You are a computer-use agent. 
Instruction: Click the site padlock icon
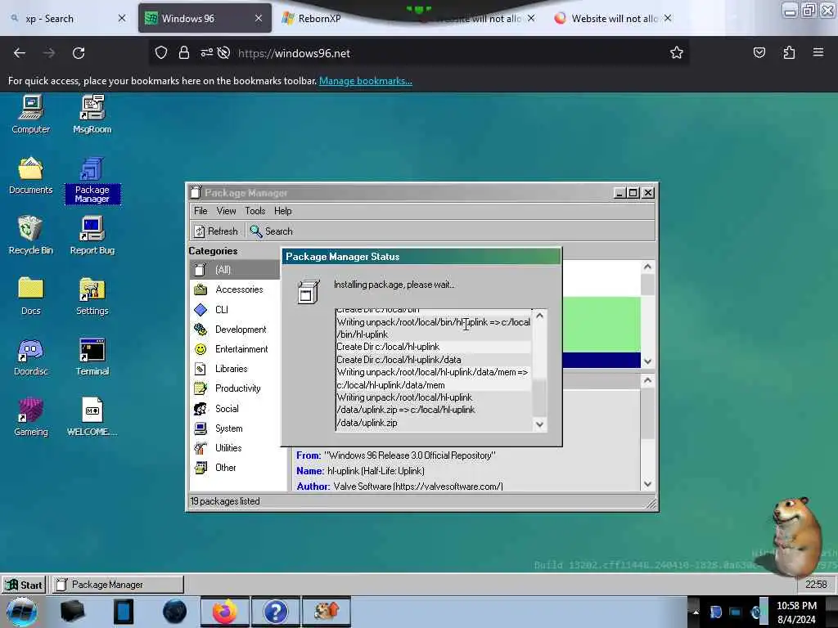pyautogui.click(x=184, y=52)
